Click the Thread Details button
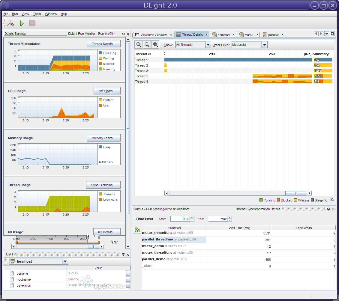 pyautogui.click(x=104, y=44)
